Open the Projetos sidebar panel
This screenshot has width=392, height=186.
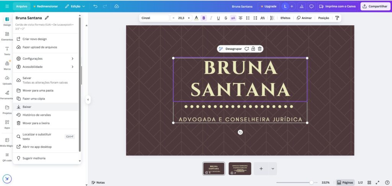tap(7, 109)
